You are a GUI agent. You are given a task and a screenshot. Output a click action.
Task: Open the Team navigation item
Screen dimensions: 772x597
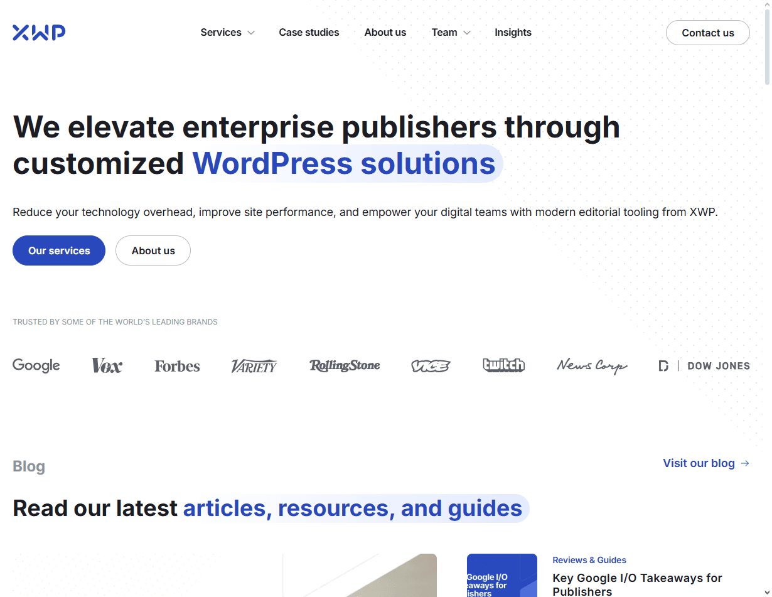tap(444, 33)
